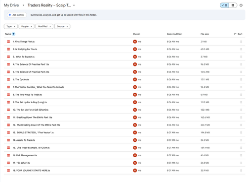The height and width of the screenshot is (182, 247).
Task: Open More actions for 1. First Things First.ts
Action: (x=241, y=42)
